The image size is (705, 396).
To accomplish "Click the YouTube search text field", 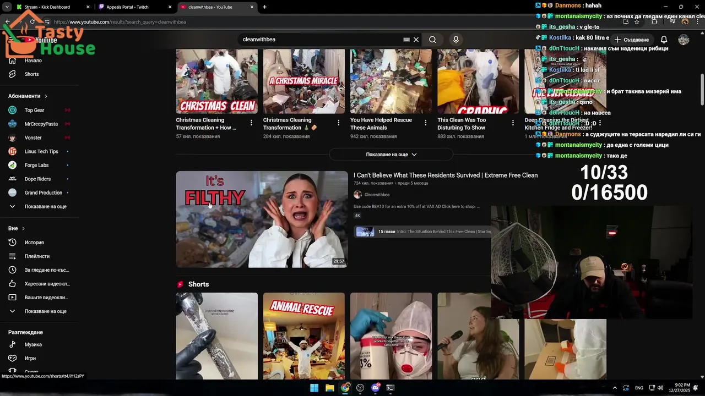I will click(x=322, y=40).
